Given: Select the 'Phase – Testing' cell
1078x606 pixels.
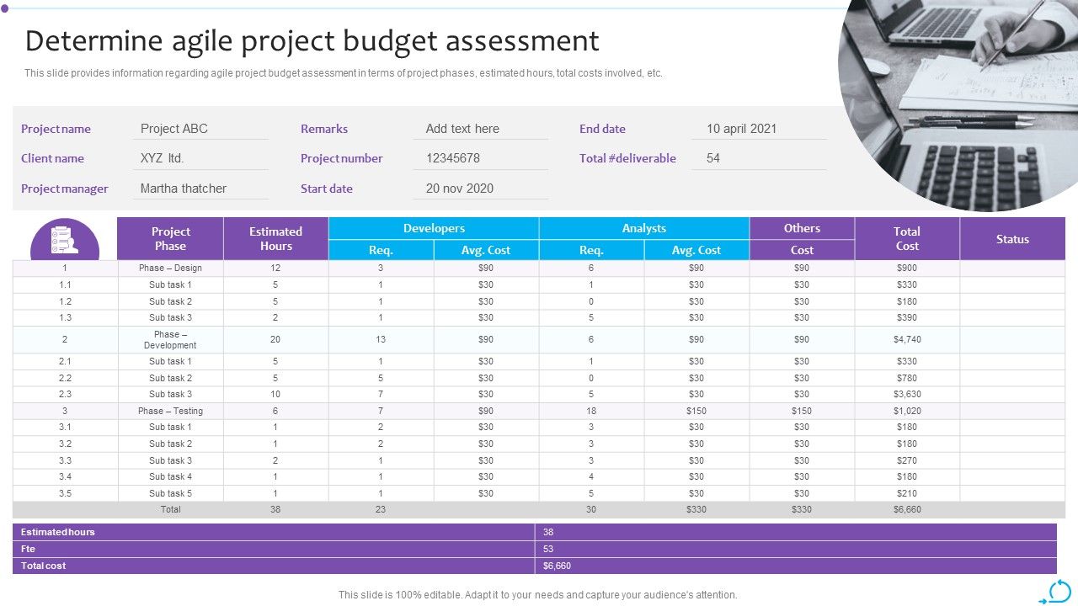Looking at the screenshot, I should point(171,411).
